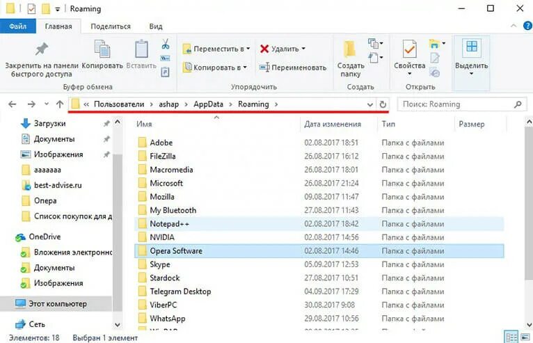Open the Файл menu tab
This screenshot has width=533, height=343.
point(17,26)
